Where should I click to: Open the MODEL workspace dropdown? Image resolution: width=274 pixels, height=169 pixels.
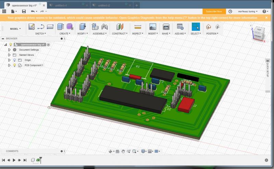point(15,29)
